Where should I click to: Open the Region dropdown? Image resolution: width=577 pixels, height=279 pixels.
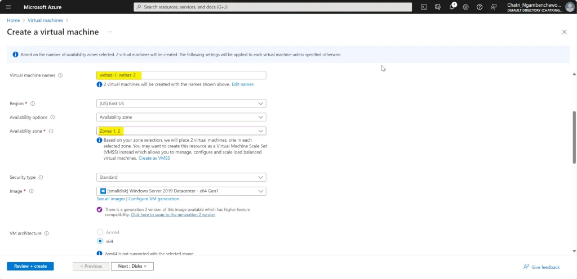point(181,103)
